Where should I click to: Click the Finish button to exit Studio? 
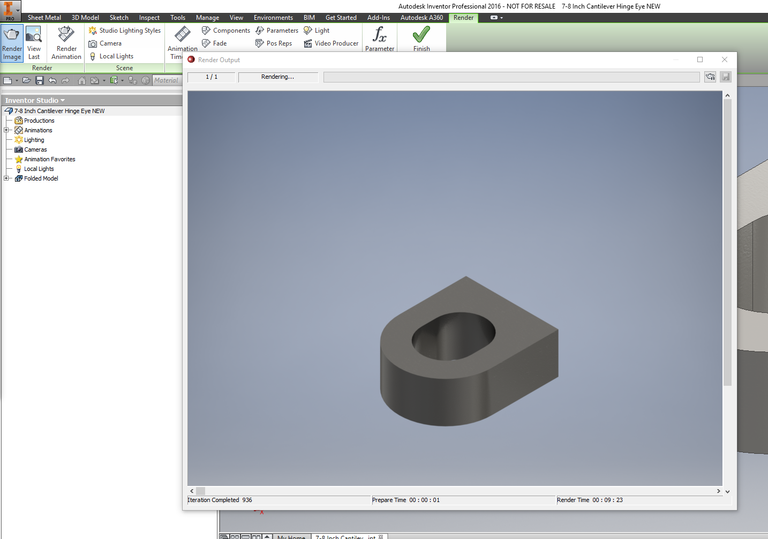pos(421,38)
